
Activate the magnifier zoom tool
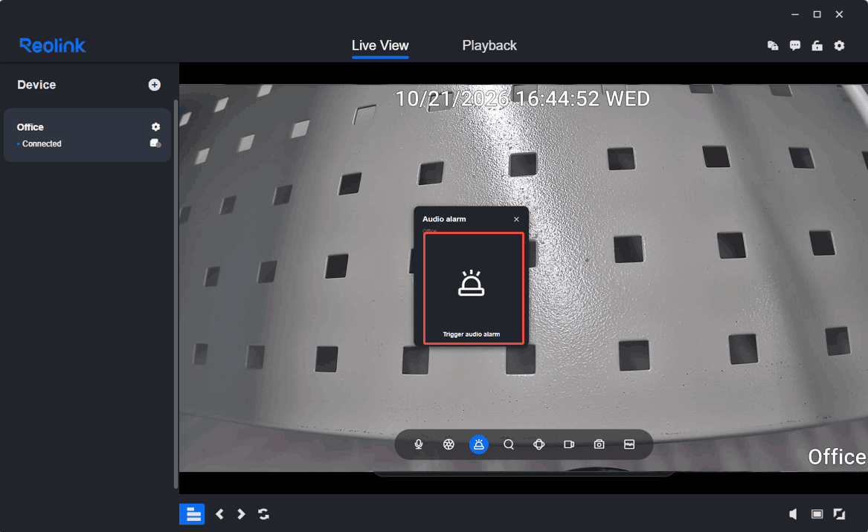pos(509,444)
